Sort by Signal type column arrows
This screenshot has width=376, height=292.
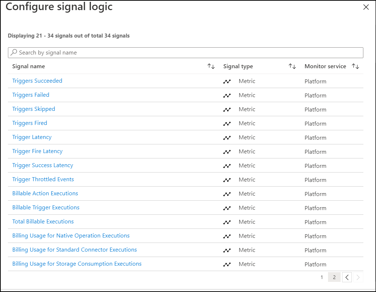(292, 66)
